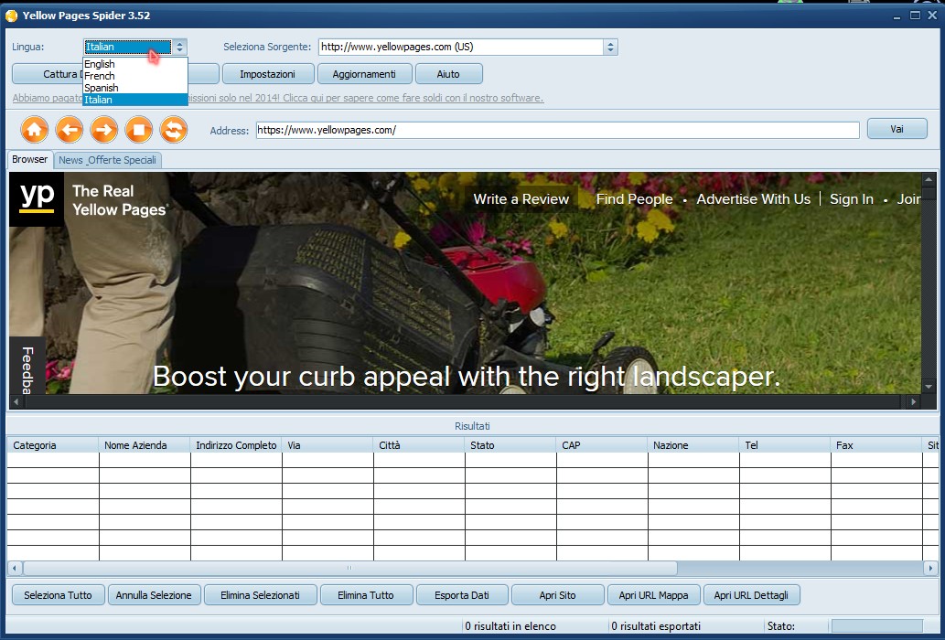The width and height of the screenshot is (945, 640).
Task: Click the yp logo in the web page
Action: click(x=37, y=199)
